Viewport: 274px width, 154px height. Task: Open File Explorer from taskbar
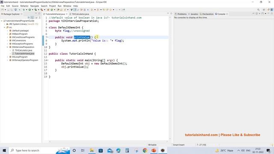click(92, 151)
